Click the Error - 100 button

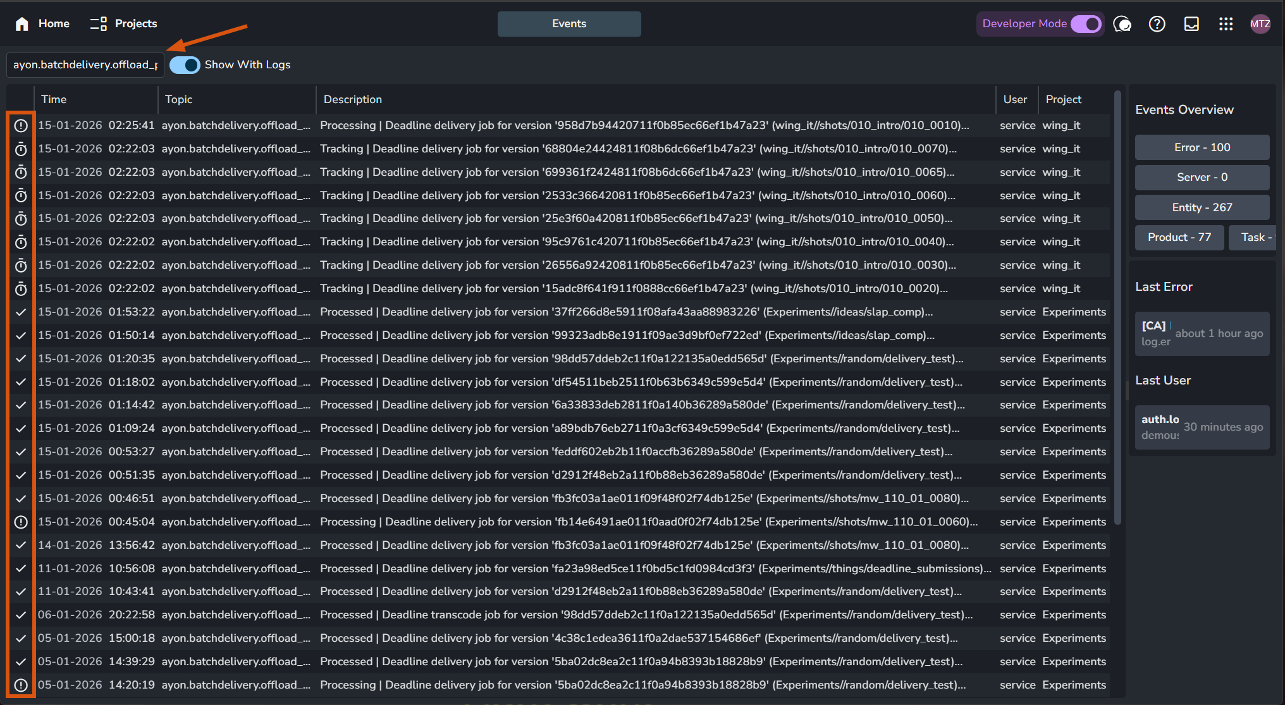(1202, 147)
